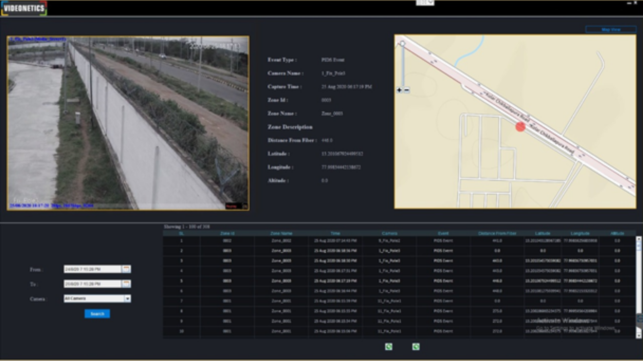Screen dimensions: 643x361
Task: Click in the To date input field
Action: click(92, 284)
